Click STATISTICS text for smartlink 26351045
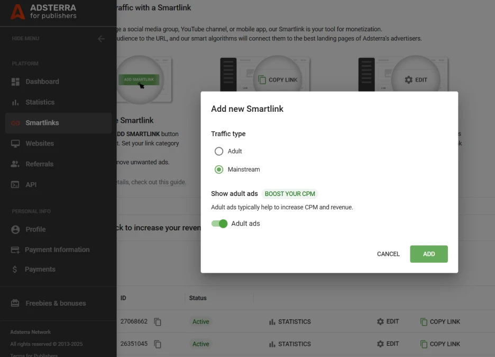The height and width of the screenshot is (357, 495). pos(295,344)
